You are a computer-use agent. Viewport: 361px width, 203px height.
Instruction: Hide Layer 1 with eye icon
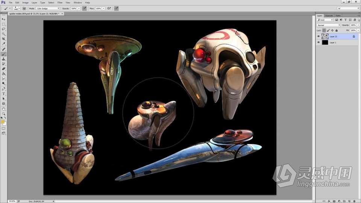click(x=319, y=42)
